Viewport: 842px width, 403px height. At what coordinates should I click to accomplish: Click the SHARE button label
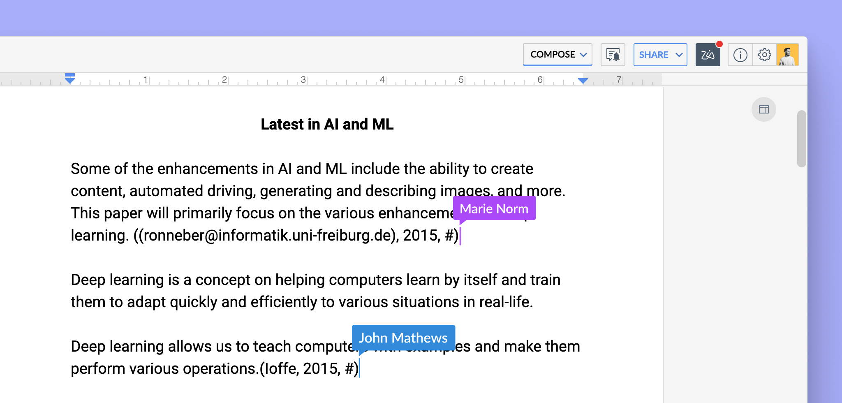[653, 55]
